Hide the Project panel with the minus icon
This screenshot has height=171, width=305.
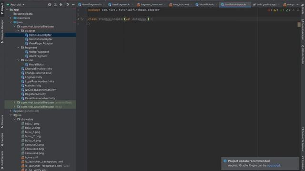(73, 4)
